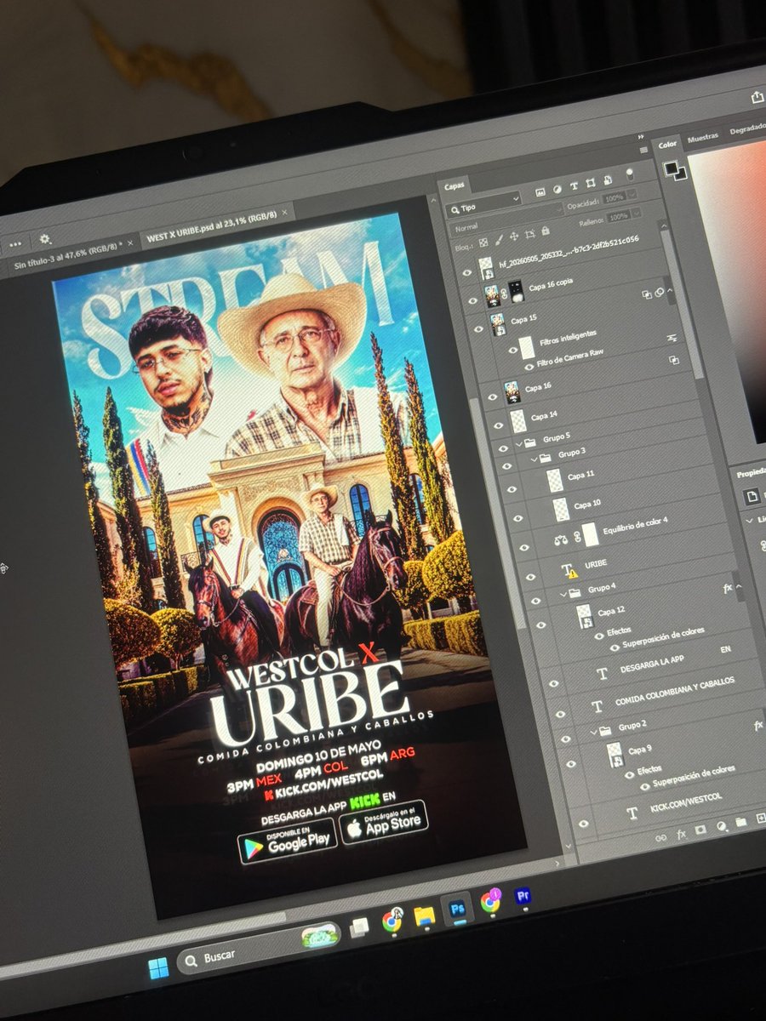Image resolution: width=766 pixels, height=1021 pixels.
Task: Click the type icon of the URIBE layer
Action: [x=569, y=570]
